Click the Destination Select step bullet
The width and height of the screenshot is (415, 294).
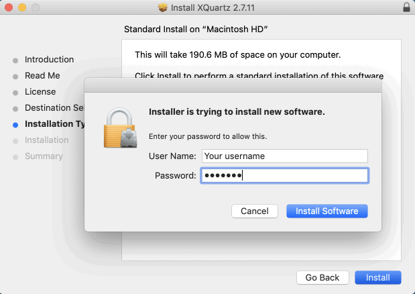(x=15, y=109)
